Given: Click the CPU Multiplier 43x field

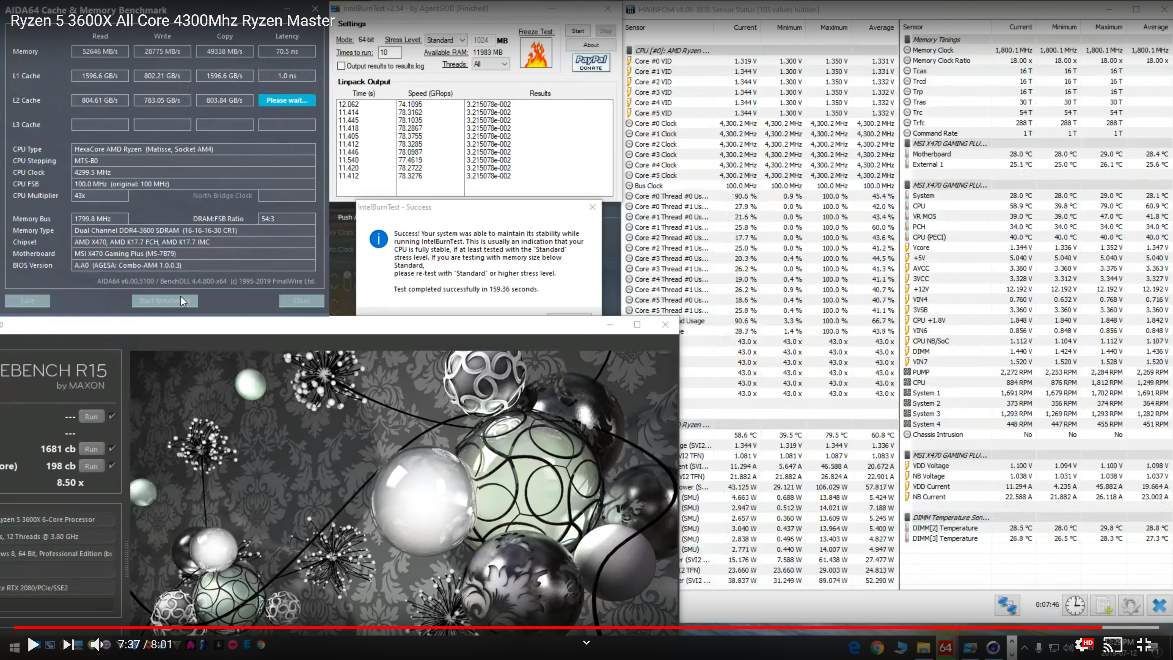Looking at the screenshot, I should 100,196.
